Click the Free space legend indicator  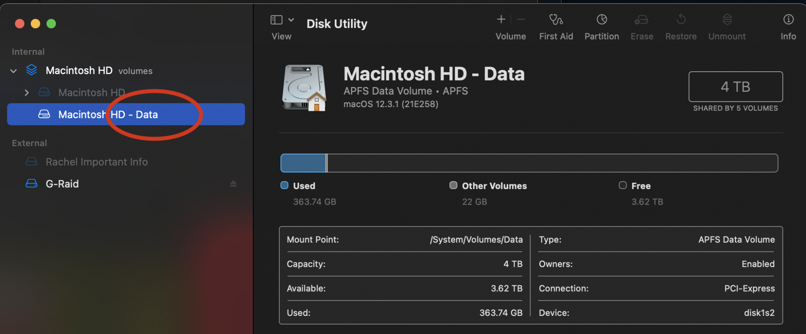click(x=623, y=185)
